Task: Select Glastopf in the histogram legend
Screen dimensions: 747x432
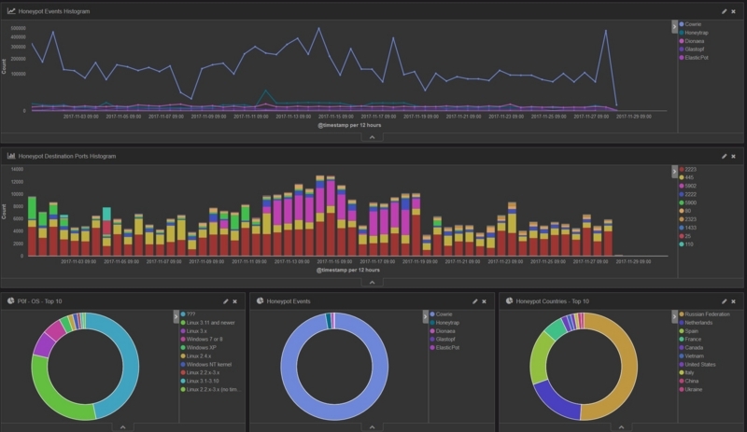Action: click(694, 49)
